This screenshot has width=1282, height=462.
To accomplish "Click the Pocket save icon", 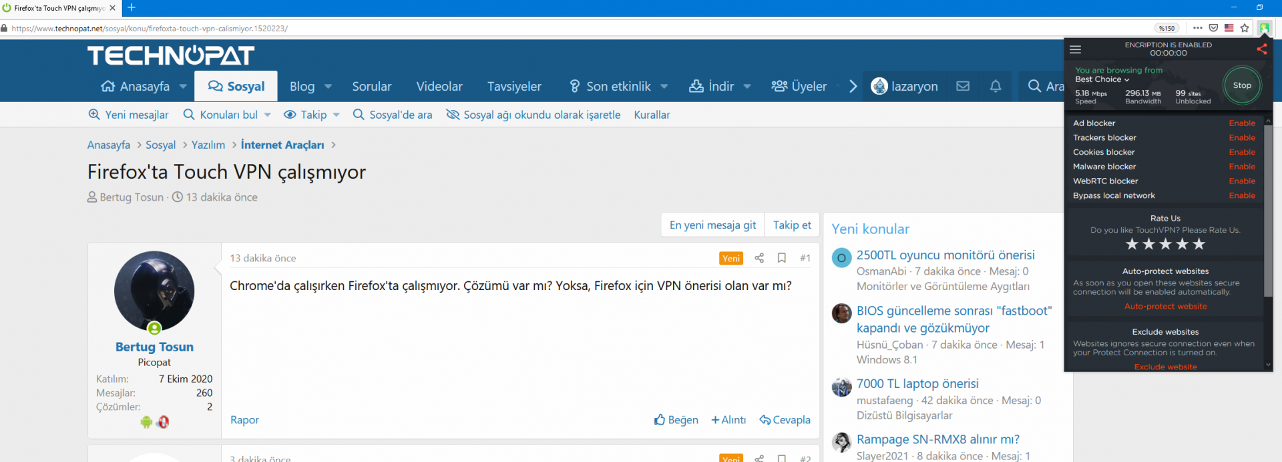I will pyautogui.click(x=1213, y=28).
